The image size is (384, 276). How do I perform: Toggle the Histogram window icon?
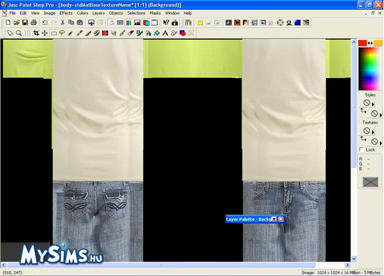coord(138,23)
